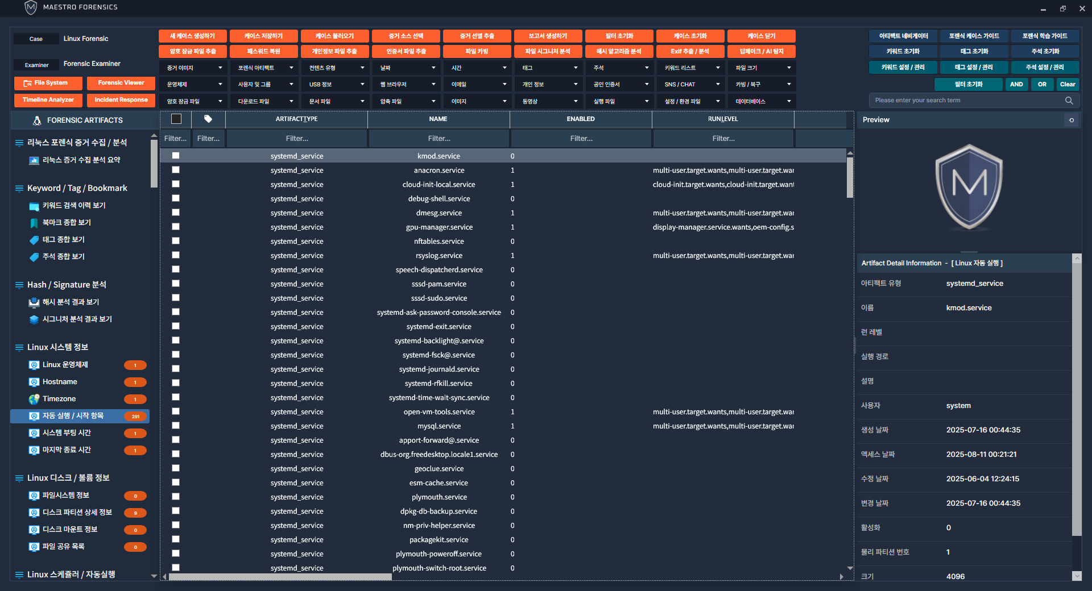Open the SNS / CHAT dropdown

[x=692, y=84]
